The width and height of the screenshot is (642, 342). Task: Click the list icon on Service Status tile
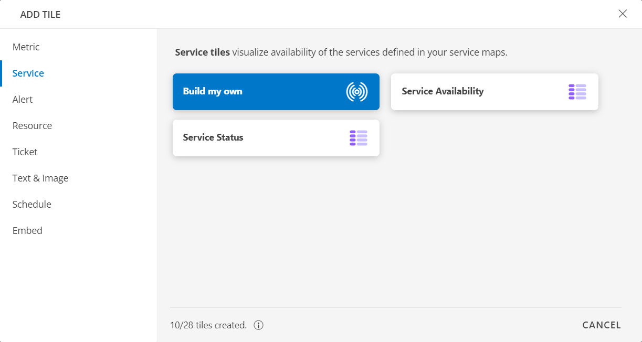(359, 137)
